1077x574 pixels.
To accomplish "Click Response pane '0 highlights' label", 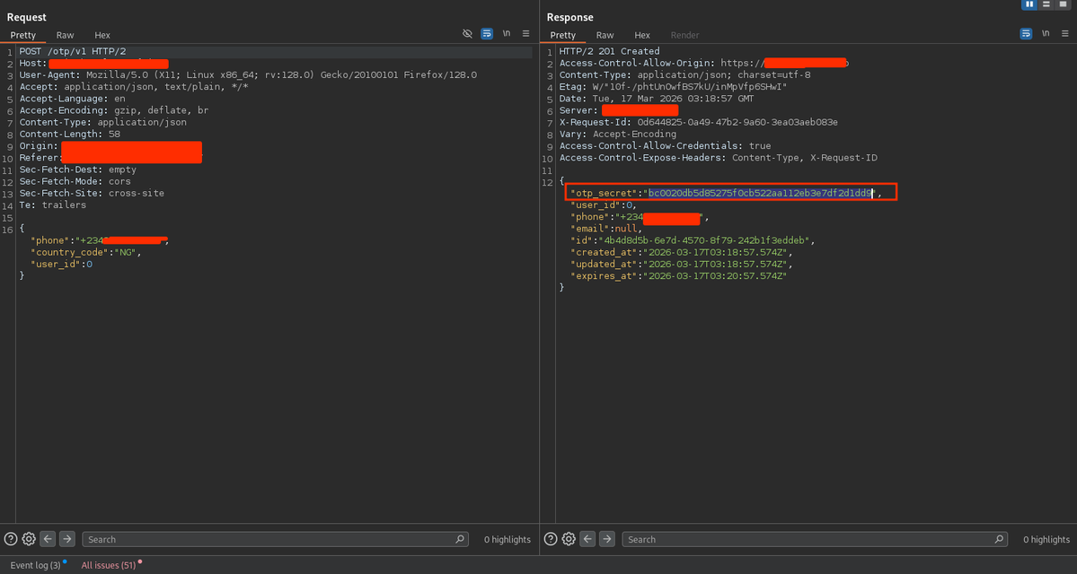I will [1046, 540].
